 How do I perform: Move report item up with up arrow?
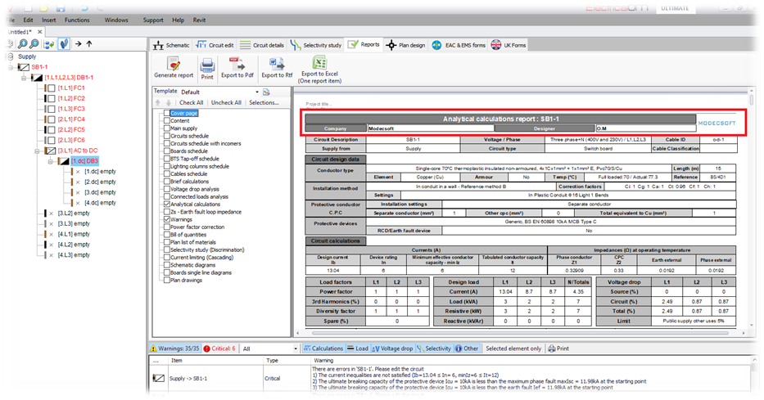click(158, 103)
